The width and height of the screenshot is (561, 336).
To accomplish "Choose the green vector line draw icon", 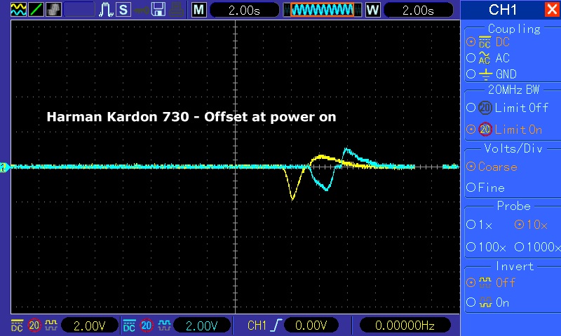I will (36, 9).
